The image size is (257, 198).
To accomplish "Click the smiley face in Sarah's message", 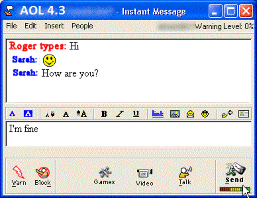I will pos(49,60).
